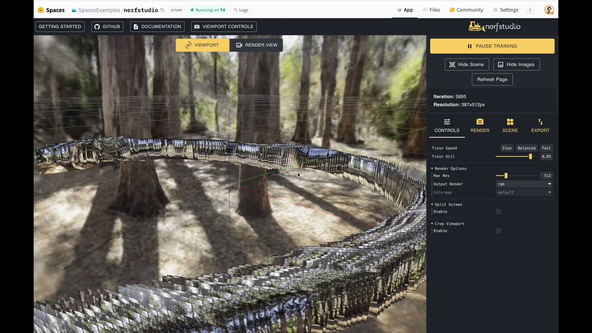Open the Render panel tab
This screenshot has height=333, width=592.
coord(480,126)
